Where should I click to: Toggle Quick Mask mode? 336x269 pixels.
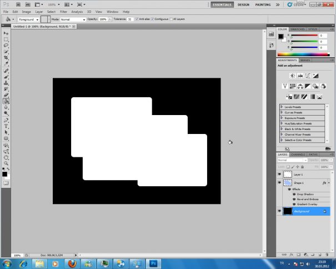pos(6,183)
